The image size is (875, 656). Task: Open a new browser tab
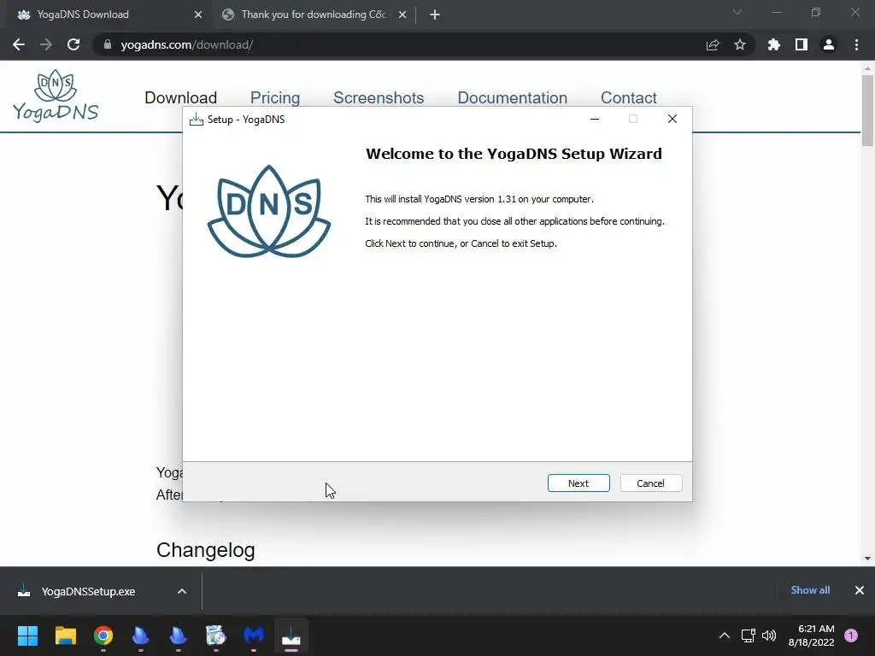(435, 15)
